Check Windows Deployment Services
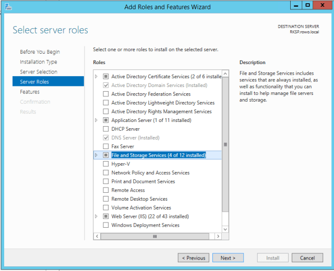Image resolution: width=334 pixels, height=271 pixels. [x=105, y=225]
